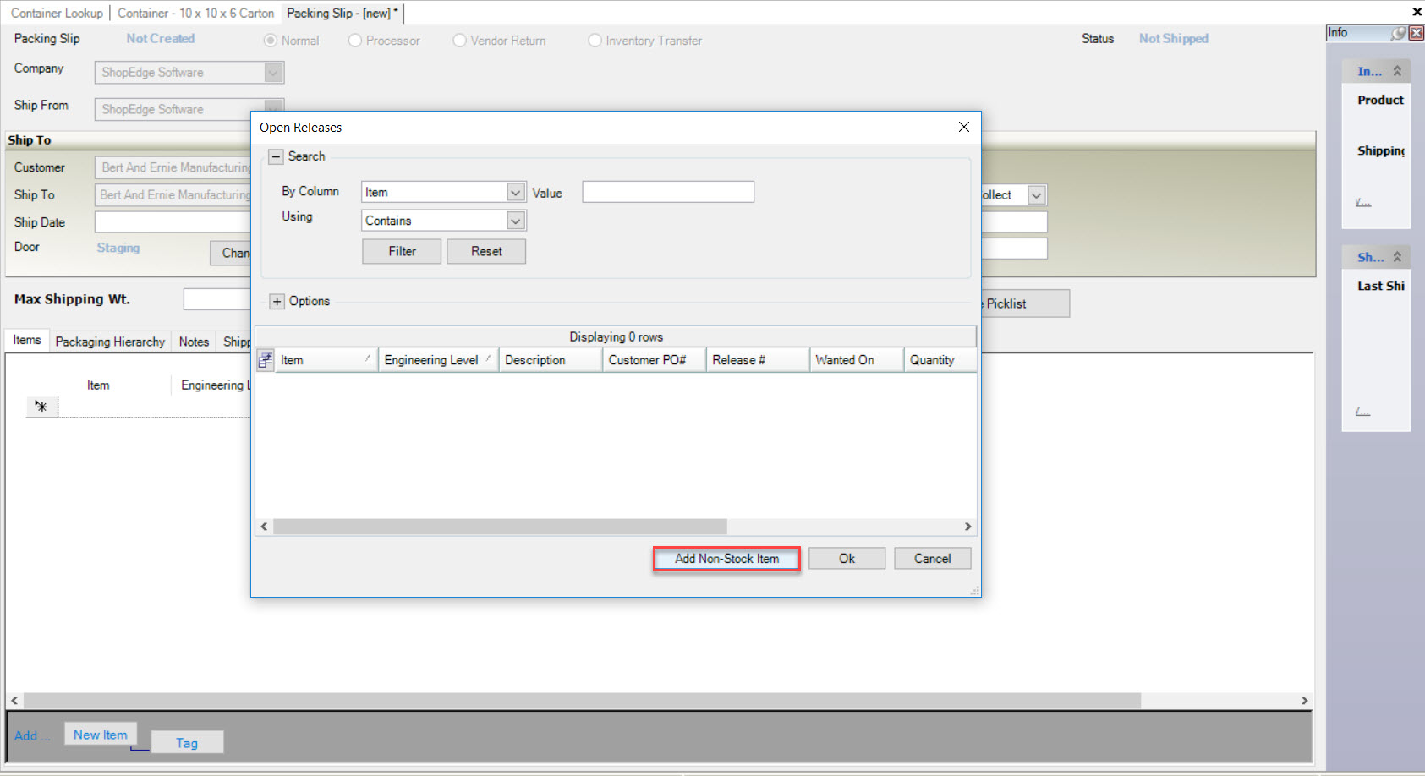Click the Not Created packing slip text
Viewport: 1425px width, 776px height.
pyautogui.click(x=161, y=39)
